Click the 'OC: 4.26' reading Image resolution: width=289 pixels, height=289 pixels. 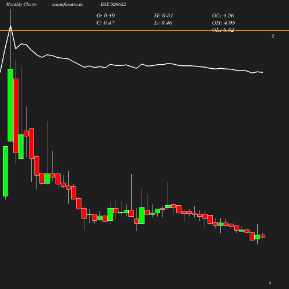click(223, 16)
